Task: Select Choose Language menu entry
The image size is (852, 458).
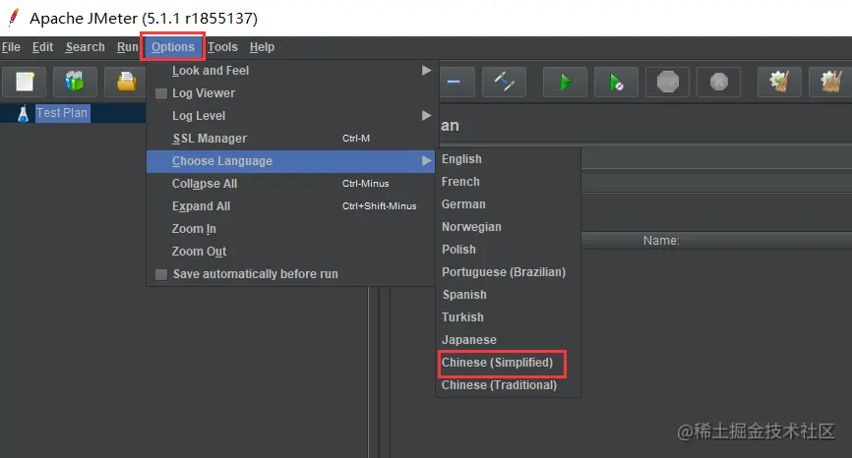Action: tap(290, 161)
